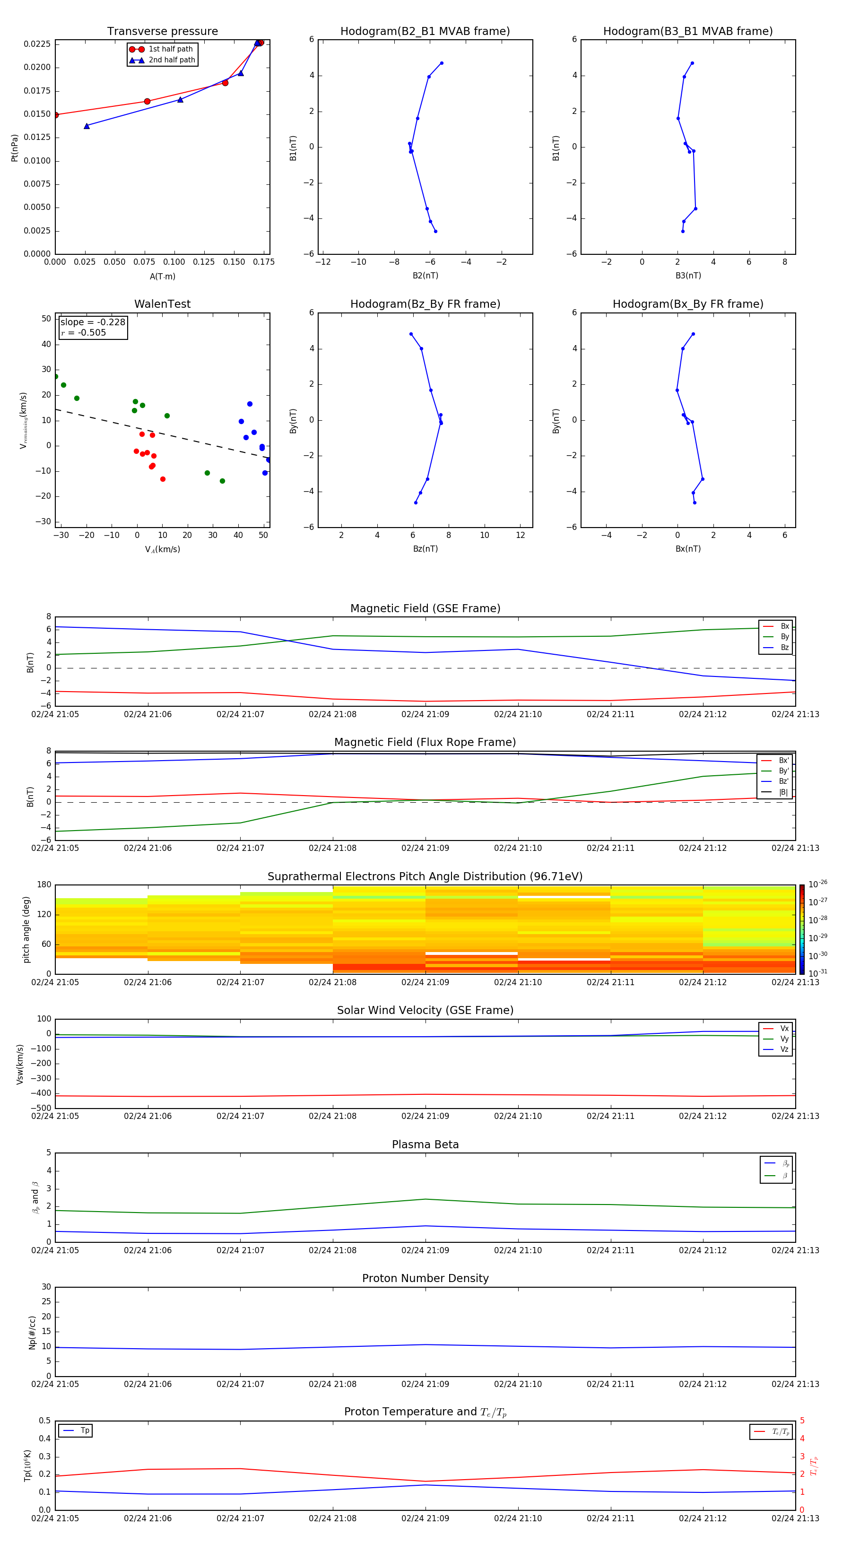
Task: Click the Hodogram(B3_B1 MVAB frame) title
Action: pos(688,32)
